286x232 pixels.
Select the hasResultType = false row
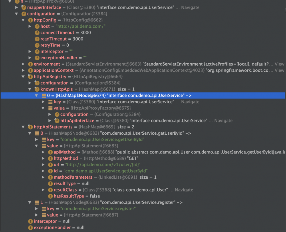coord(143,196)
